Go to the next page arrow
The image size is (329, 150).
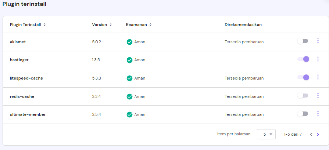tap(318, 135)
